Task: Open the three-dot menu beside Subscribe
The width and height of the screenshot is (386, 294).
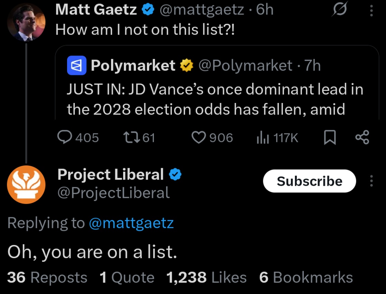Action: (x=371, y=181)
